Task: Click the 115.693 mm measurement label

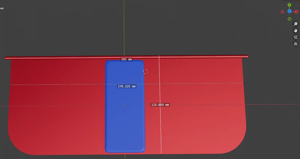Action: tap(160, 105)
